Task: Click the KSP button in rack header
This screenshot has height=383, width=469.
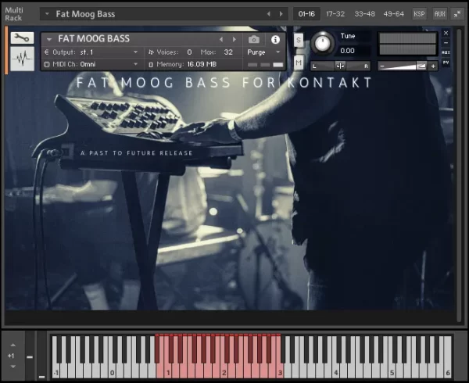Action: point(420,14)
